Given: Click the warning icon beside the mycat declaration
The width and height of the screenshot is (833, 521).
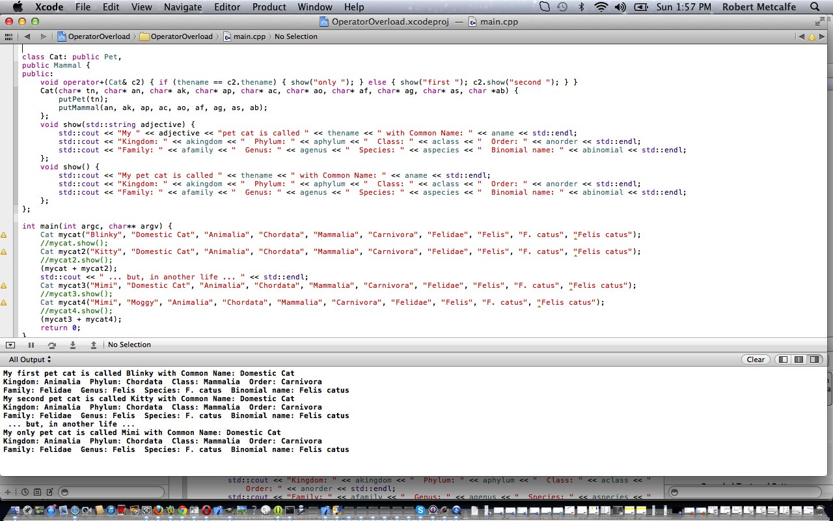Looking at the screenshot, I should pos(4,234).
